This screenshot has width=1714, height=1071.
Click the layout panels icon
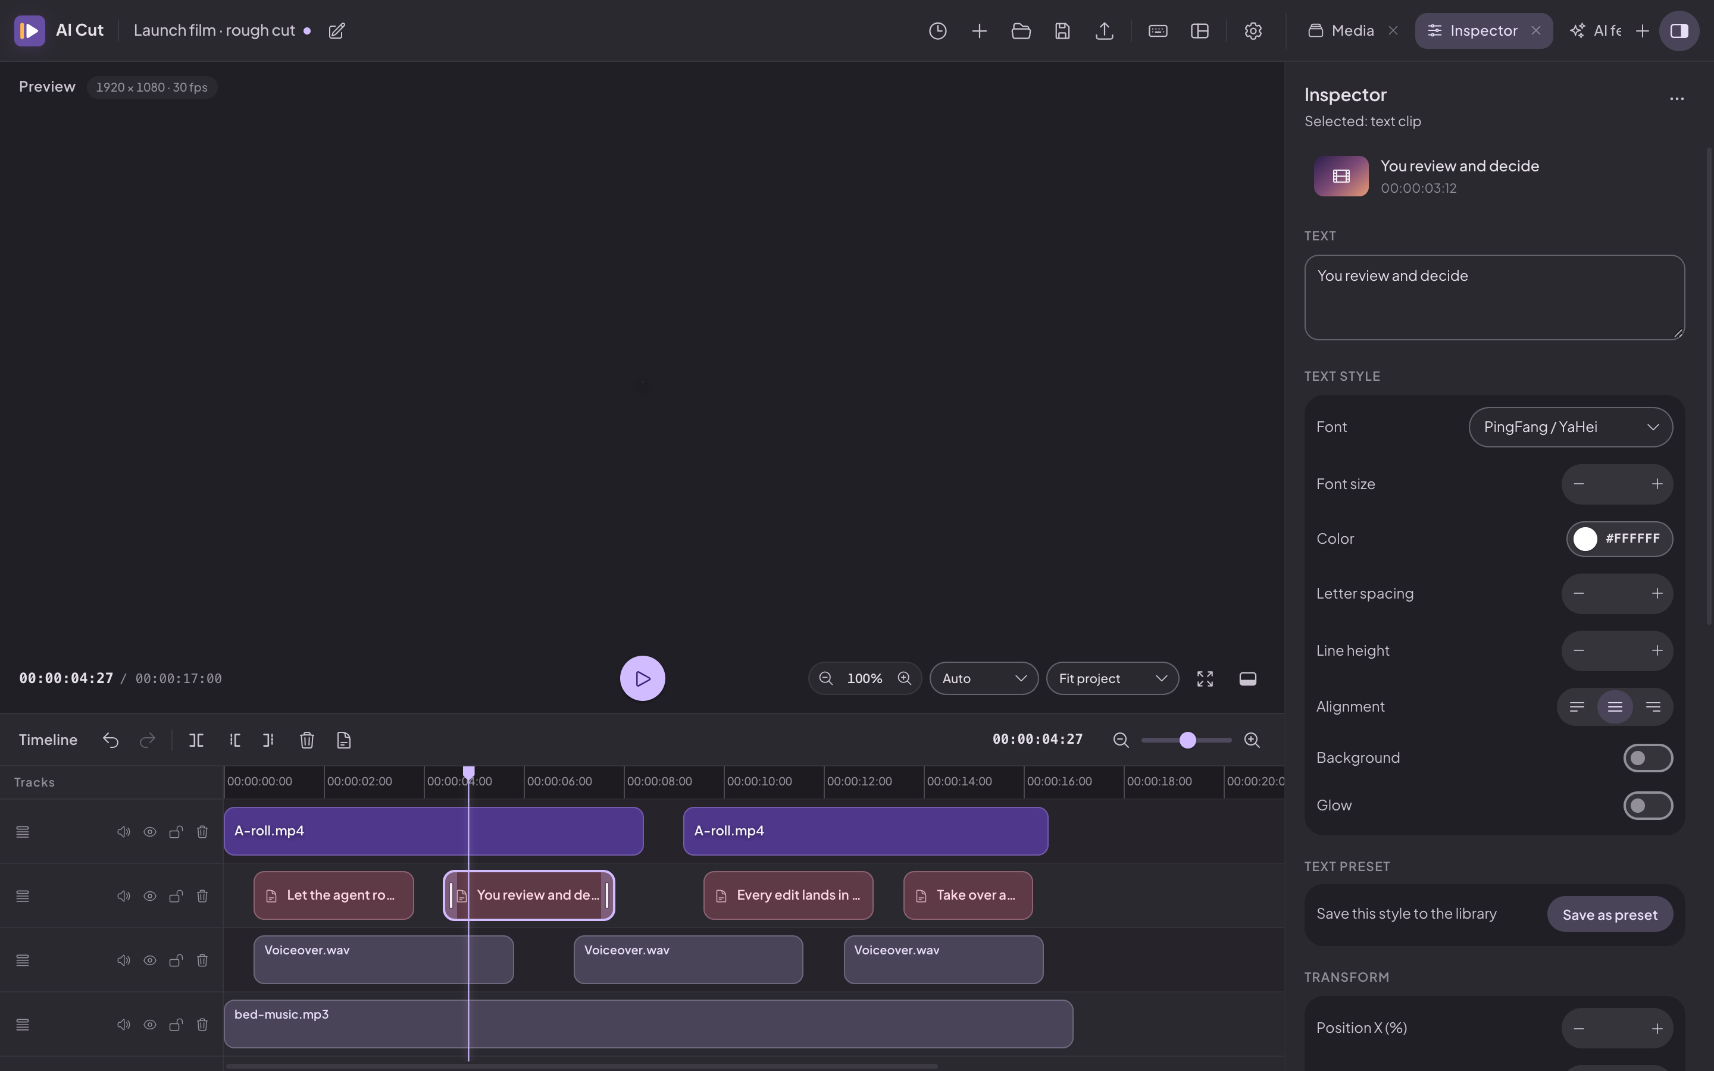[x=1200, y=30]
